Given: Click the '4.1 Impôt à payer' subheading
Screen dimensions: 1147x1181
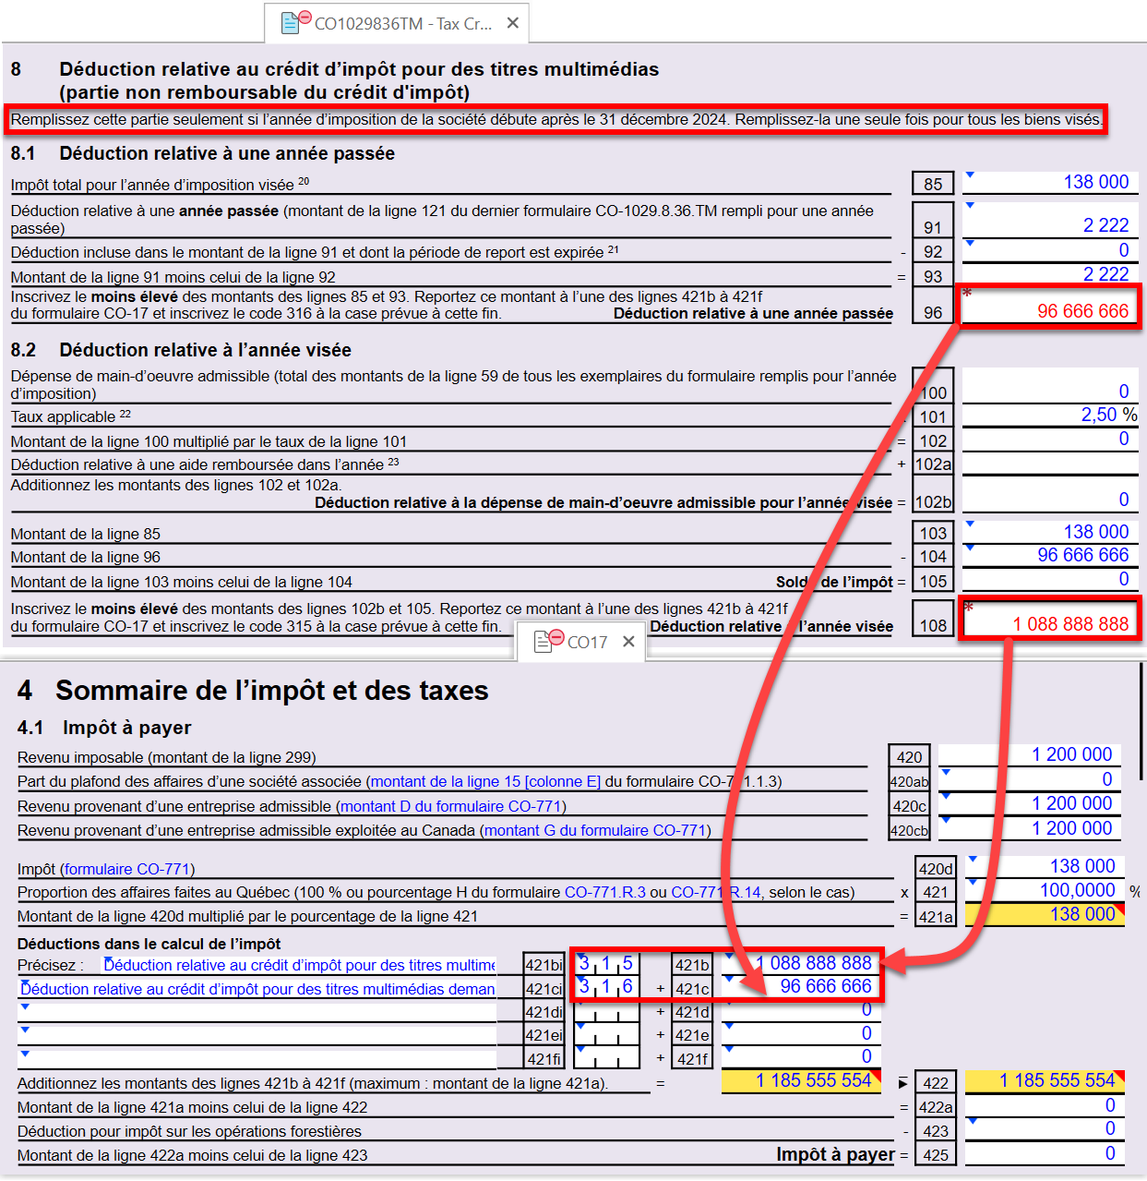Looking at the screenshot, I should [104, 728].
